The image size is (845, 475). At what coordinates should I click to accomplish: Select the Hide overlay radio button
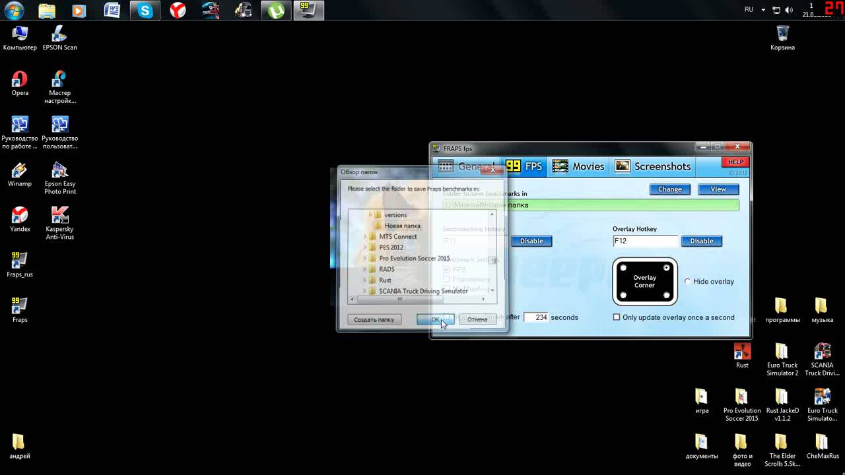(x=687, y=282)
